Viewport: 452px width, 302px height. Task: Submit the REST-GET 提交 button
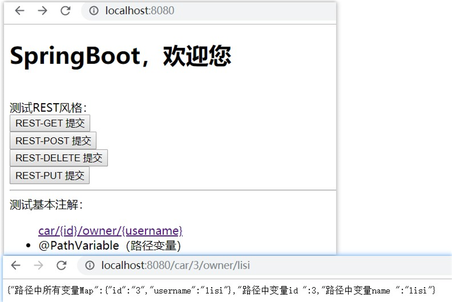(50, 123)
